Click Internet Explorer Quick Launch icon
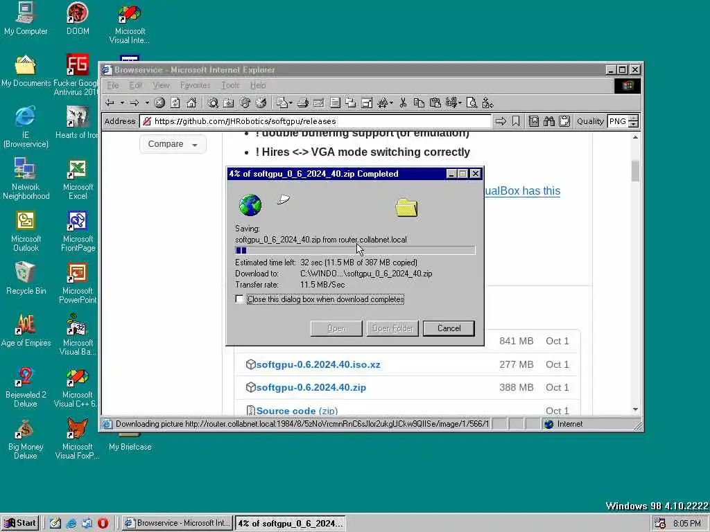This screenshot has width=710, height=532. click(x=71, y=523)
